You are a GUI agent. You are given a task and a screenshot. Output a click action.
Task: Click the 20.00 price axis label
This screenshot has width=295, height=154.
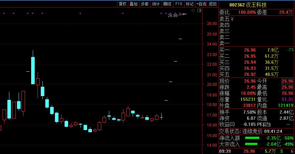point(212,85)
